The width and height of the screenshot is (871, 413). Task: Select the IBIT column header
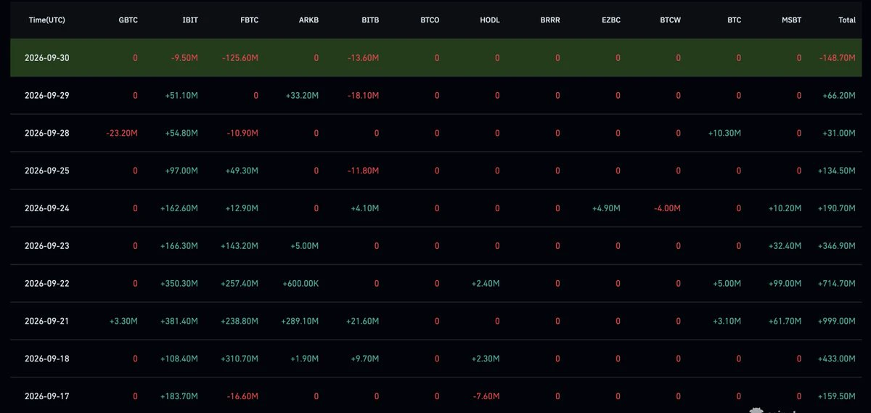(191, 20)
